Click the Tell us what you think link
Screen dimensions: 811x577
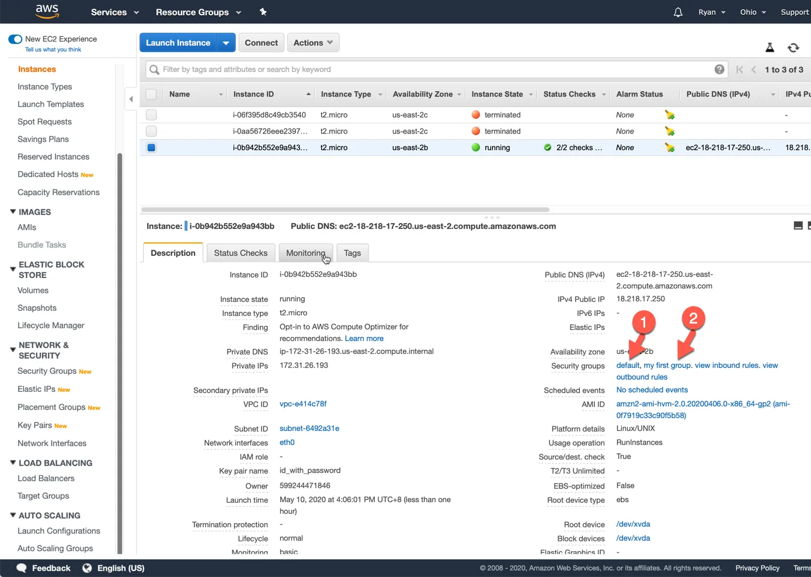point(53,50)
